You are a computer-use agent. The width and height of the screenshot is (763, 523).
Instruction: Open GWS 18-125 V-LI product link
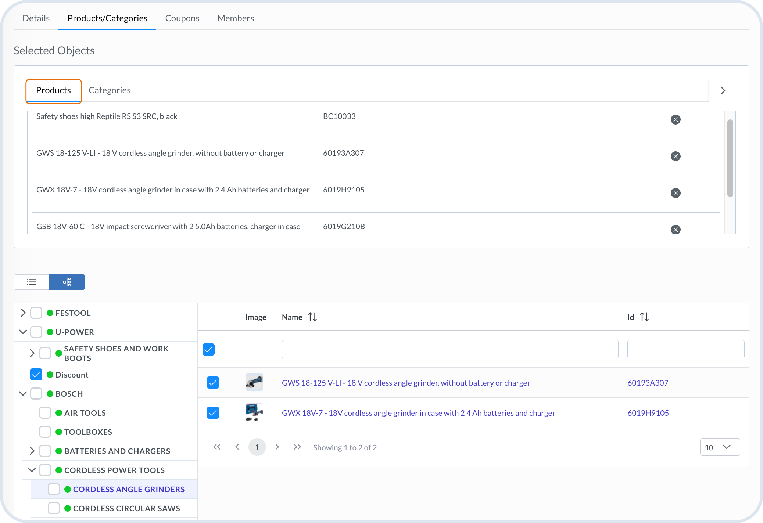click(406, 383)
